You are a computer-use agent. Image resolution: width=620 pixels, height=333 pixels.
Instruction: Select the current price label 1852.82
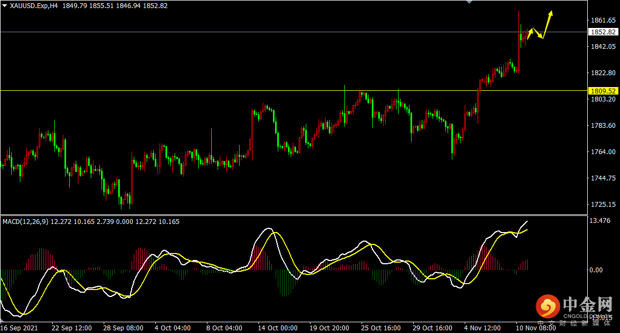(603, 32)
